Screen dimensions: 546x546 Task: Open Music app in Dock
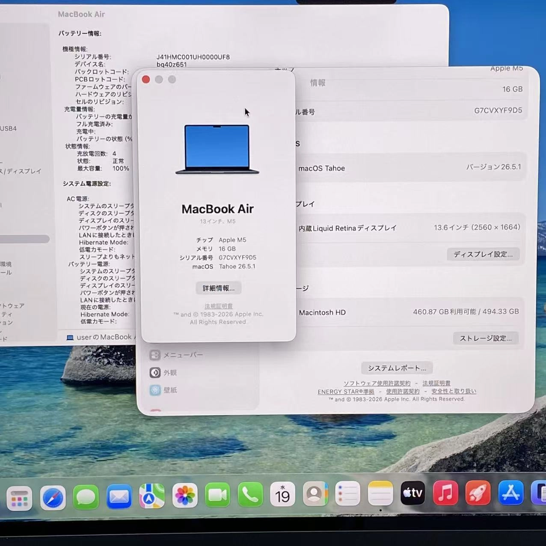pyautogui.click(x=445, y=493)
